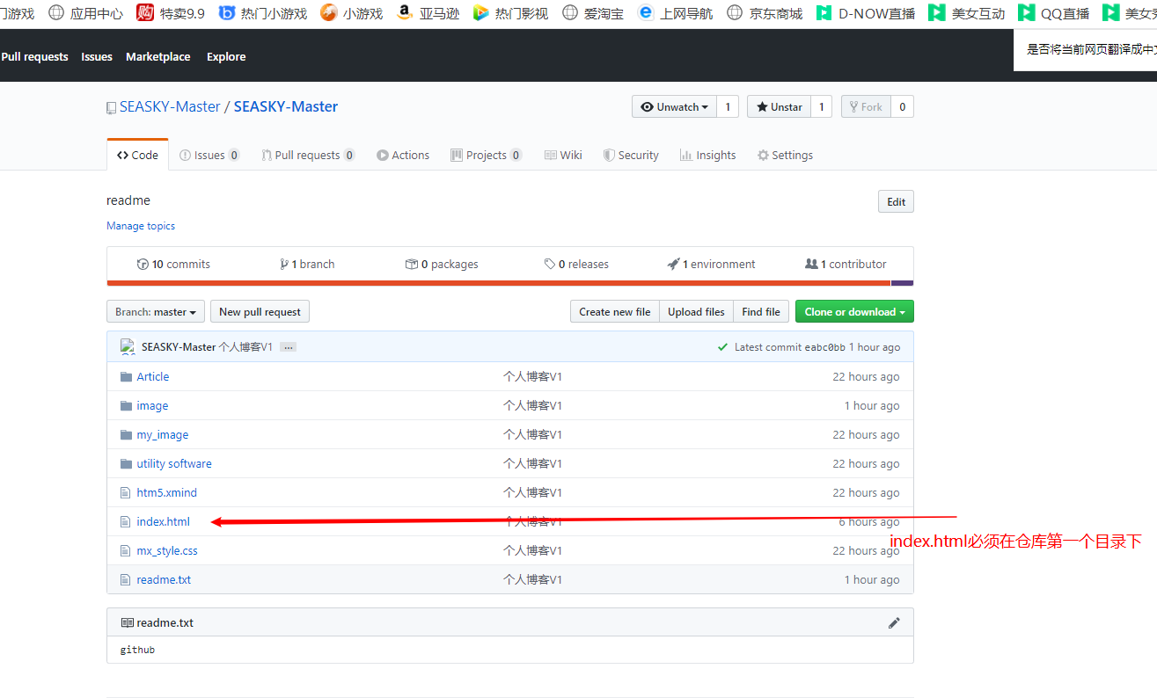Viewport: 1157px width, 698px height.
Task: Switch to the Insights tab
Action: pos(707,155)
